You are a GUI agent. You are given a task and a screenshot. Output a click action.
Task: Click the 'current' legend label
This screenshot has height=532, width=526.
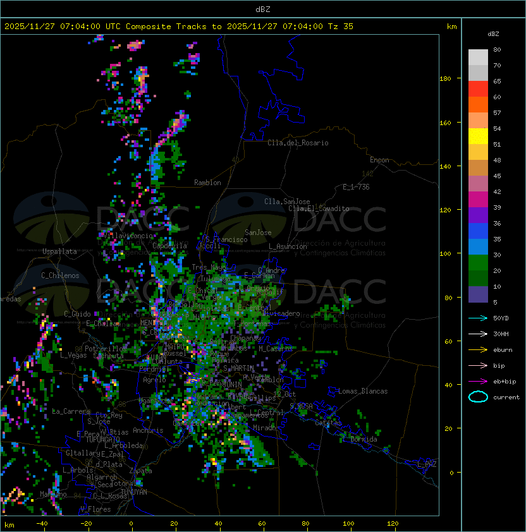(506, 397)
